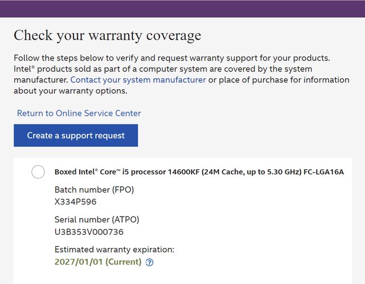This screenshot has width=365, height=284.
Task: Click Create a support request button
Action: tap(76, 135)
